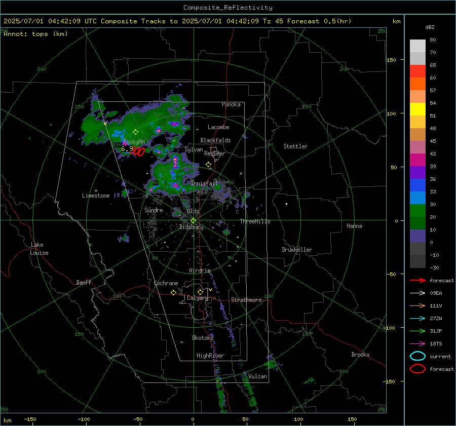The image size is (456, 426).
Task: Click the Airdrie city label
Action: [200, 270]
